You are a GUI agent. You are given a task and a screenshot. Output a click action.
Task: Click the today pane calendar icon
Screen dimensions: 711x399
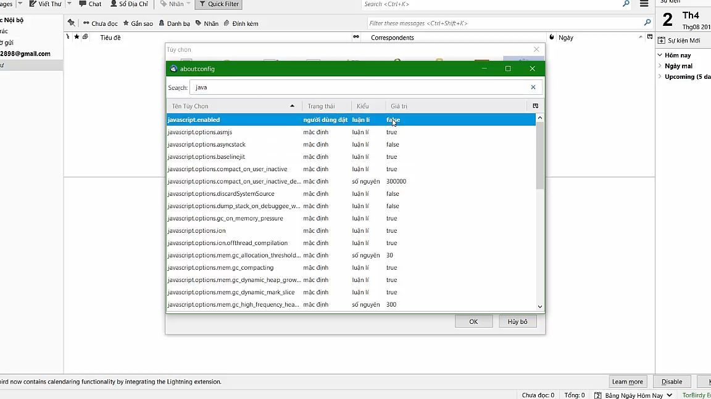pyautogui.click(x=597, y=395)
